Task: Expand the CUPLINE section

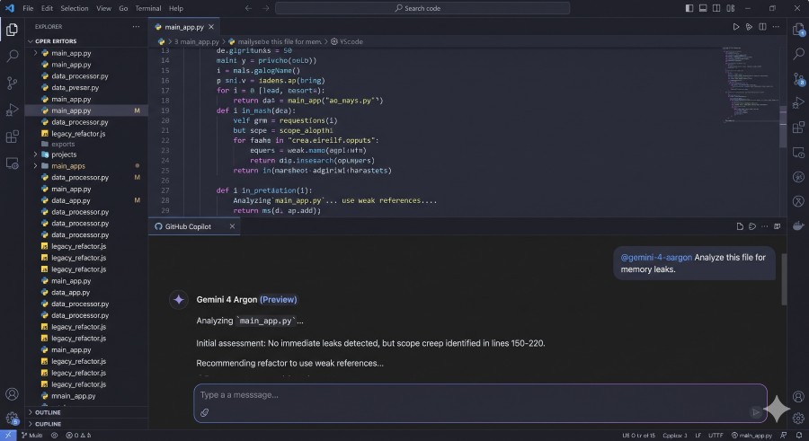Action: point(31,424)
